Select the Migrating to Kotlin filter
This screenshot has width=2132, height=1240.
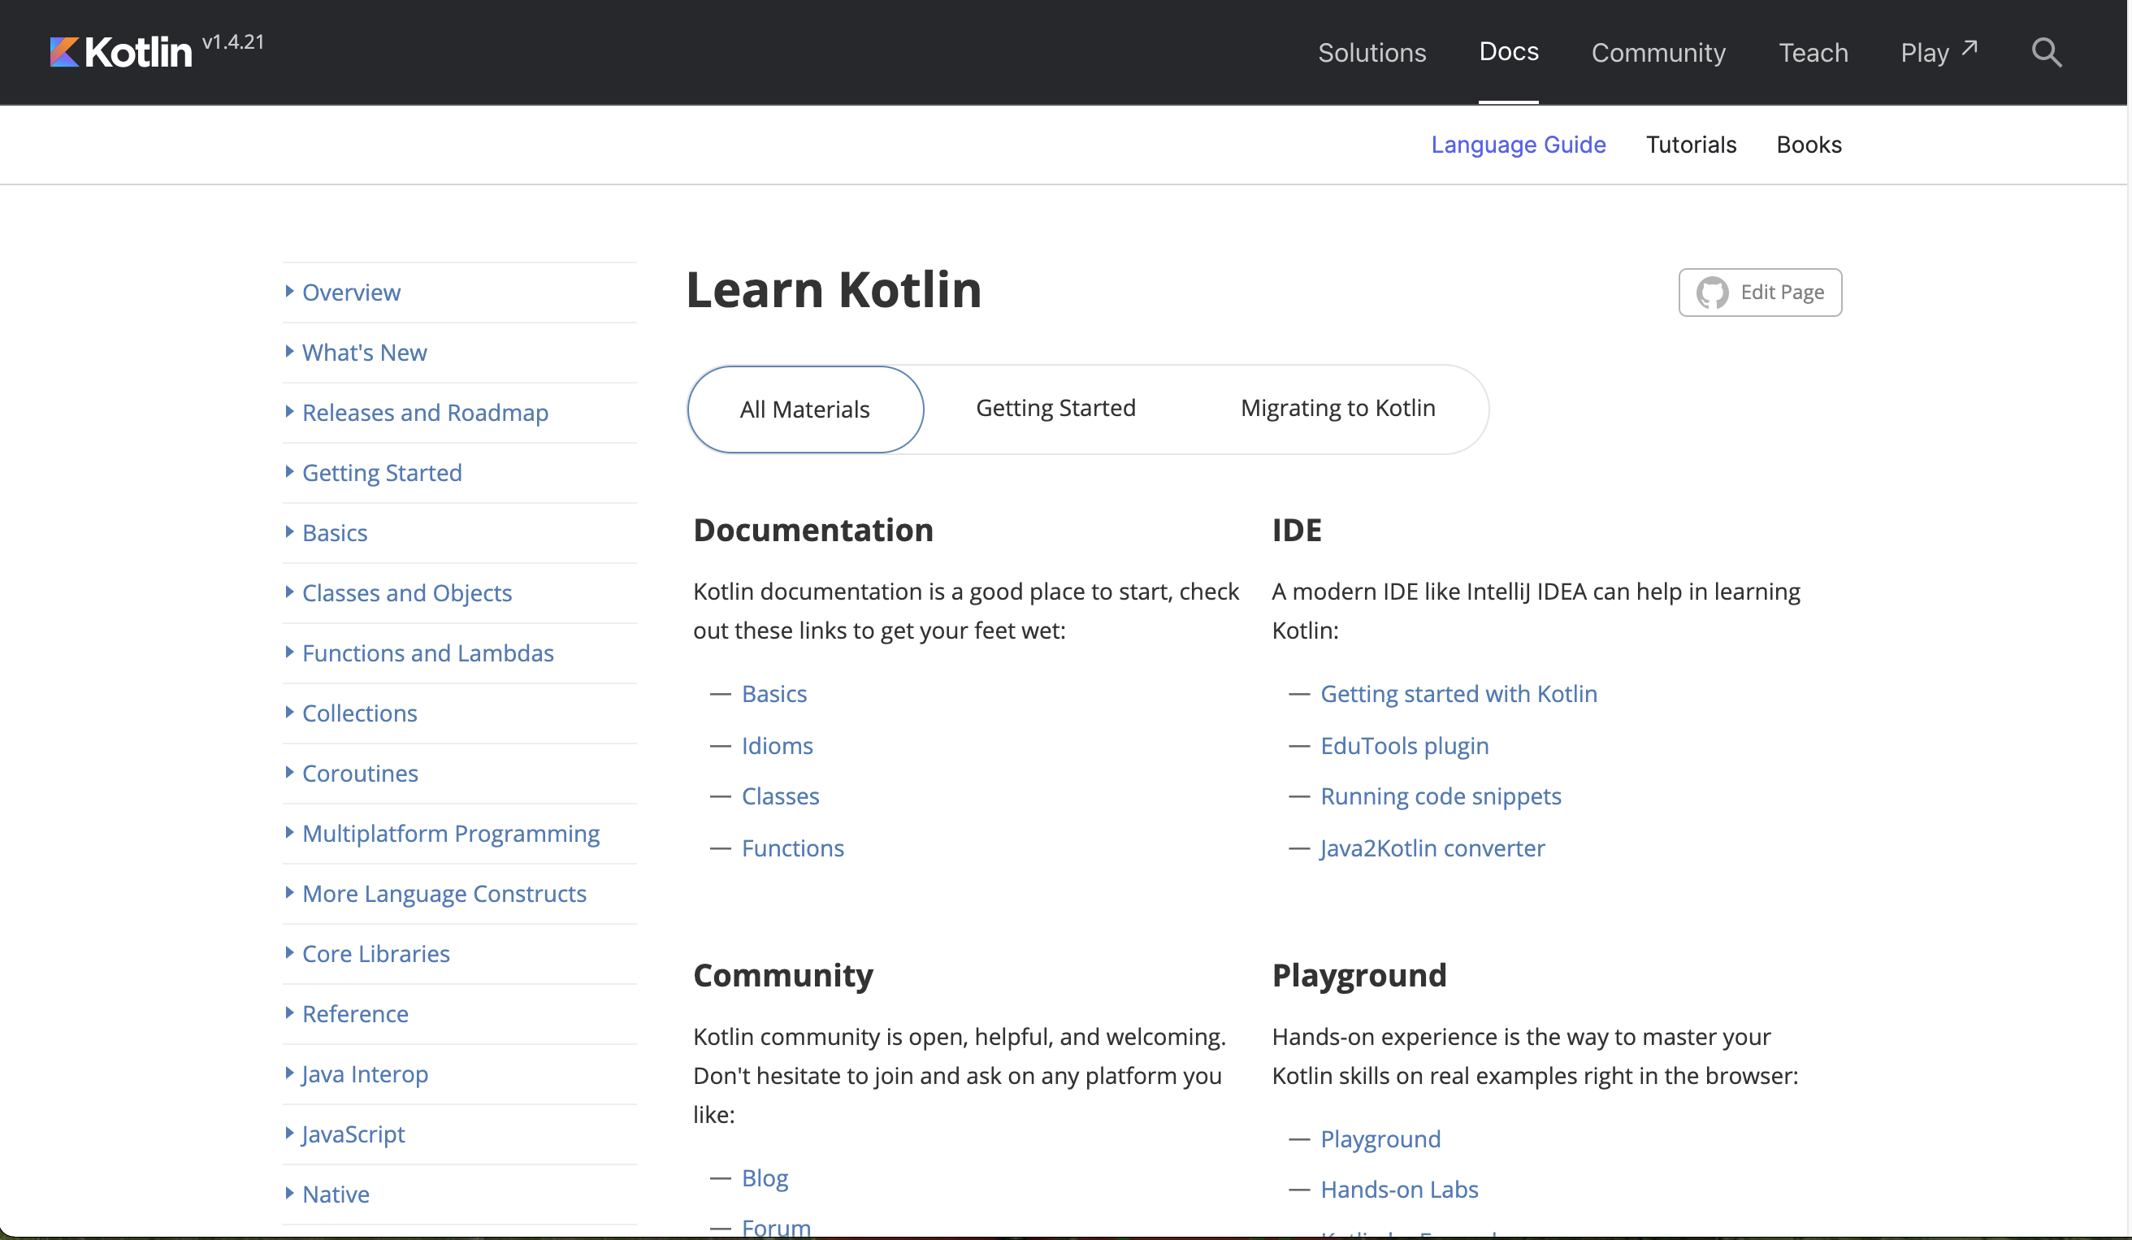1337,408
